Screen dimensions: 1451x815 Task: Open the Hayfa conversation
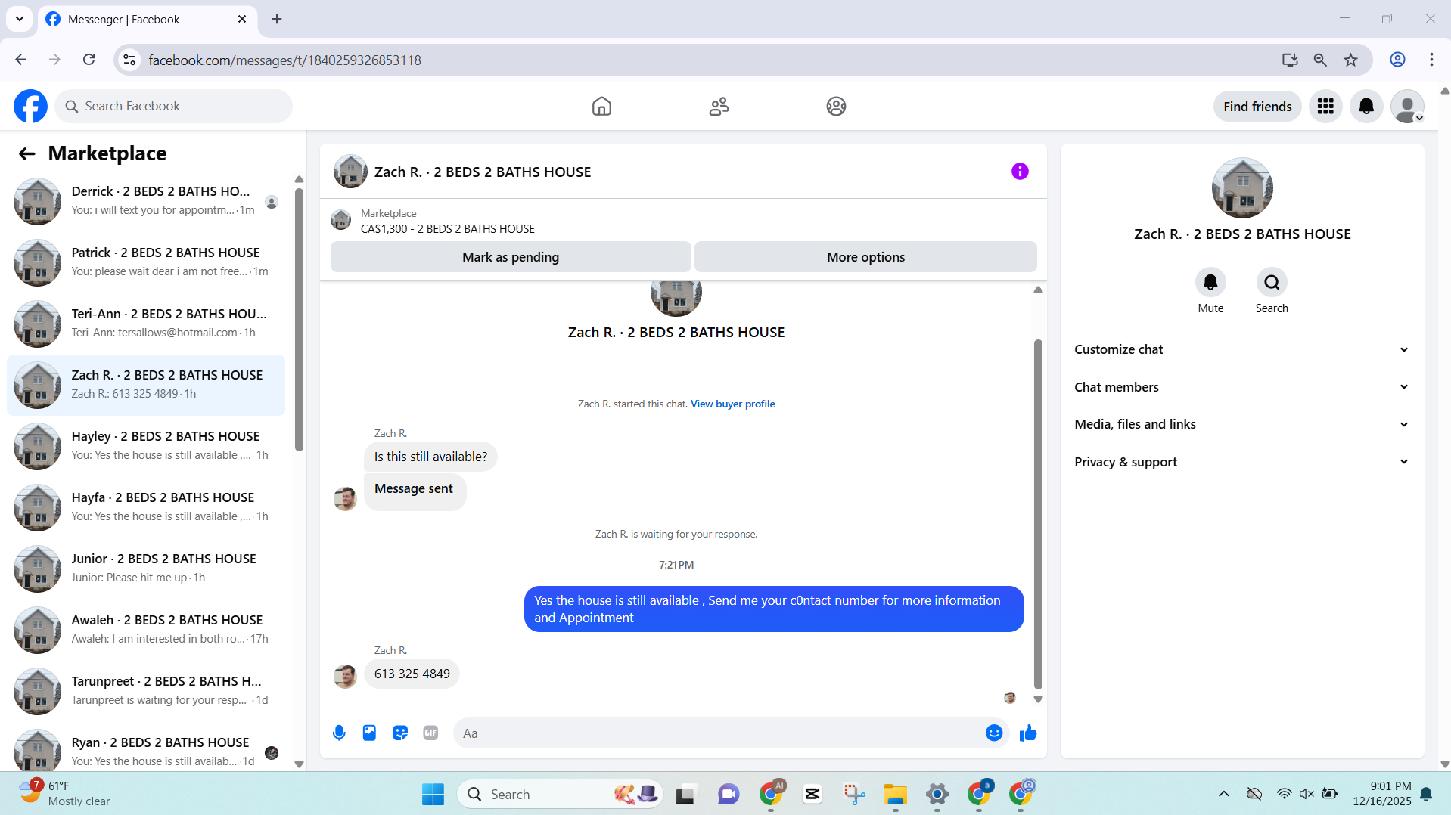(146, 507)
